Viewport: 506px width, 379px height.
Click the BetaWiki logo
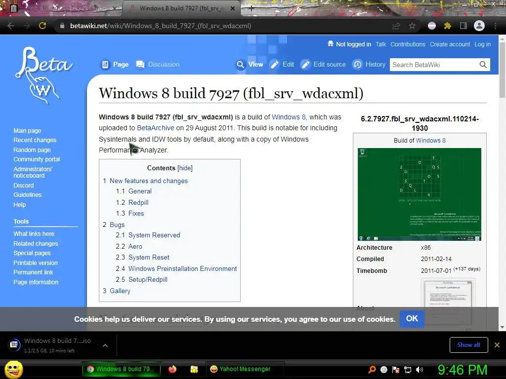click(43, 76)
